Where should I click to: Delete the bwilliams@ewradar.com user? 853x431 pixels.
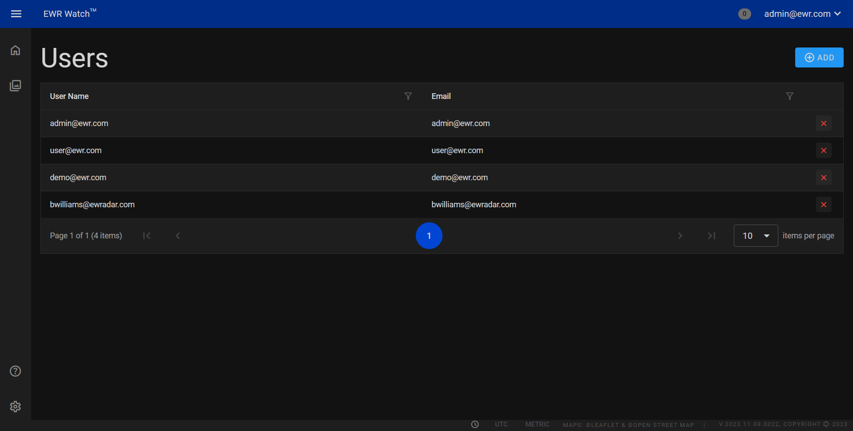(824, 205)
